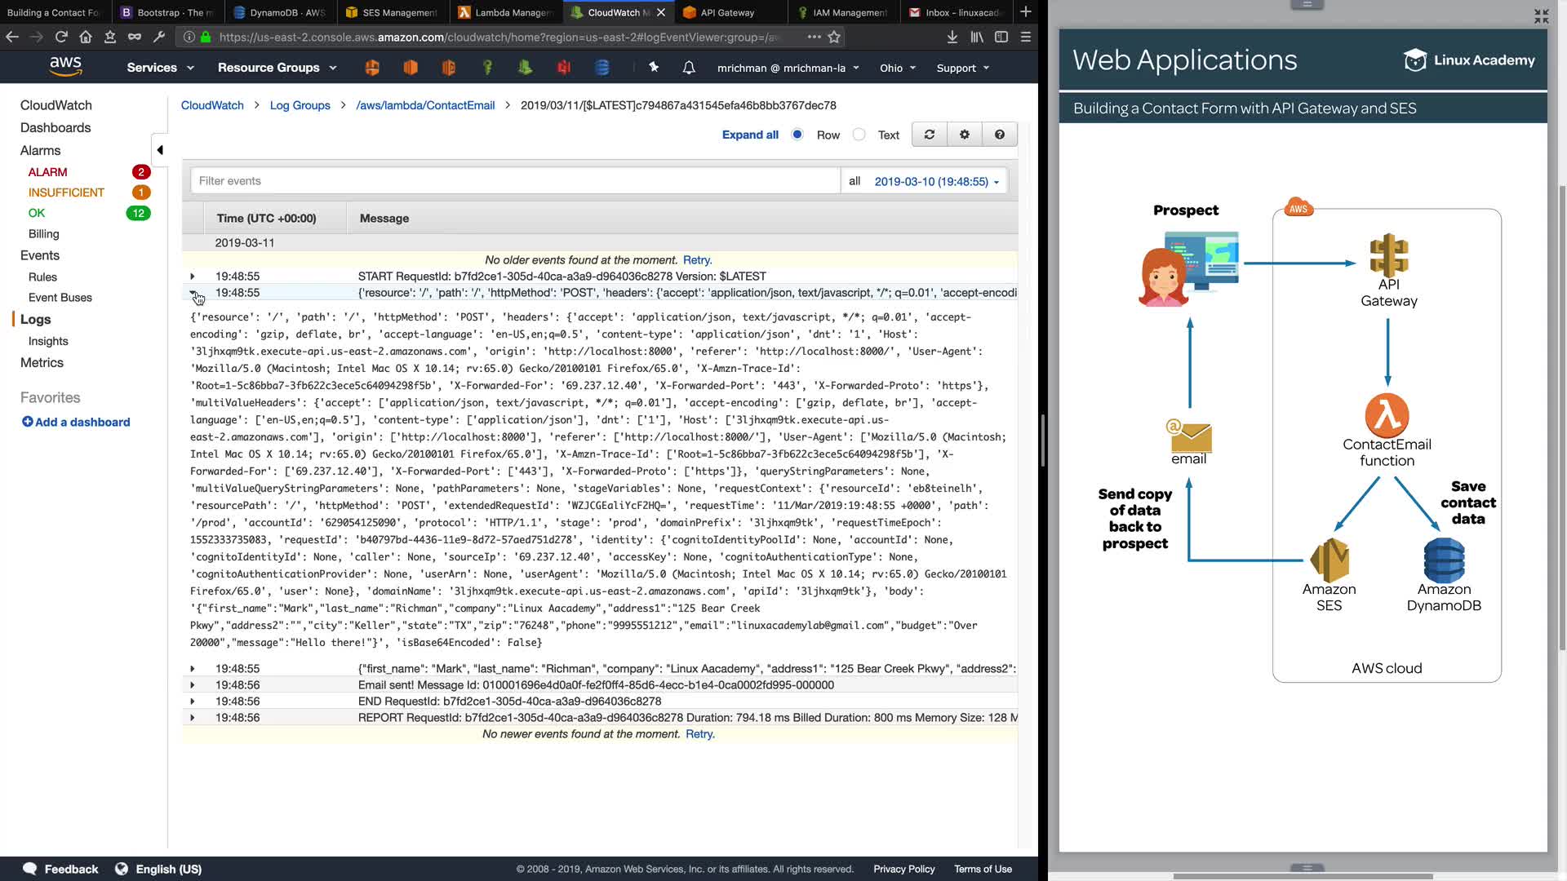Click the help question mark icon
Viewport: 1567px width, 881px height.
999,135
